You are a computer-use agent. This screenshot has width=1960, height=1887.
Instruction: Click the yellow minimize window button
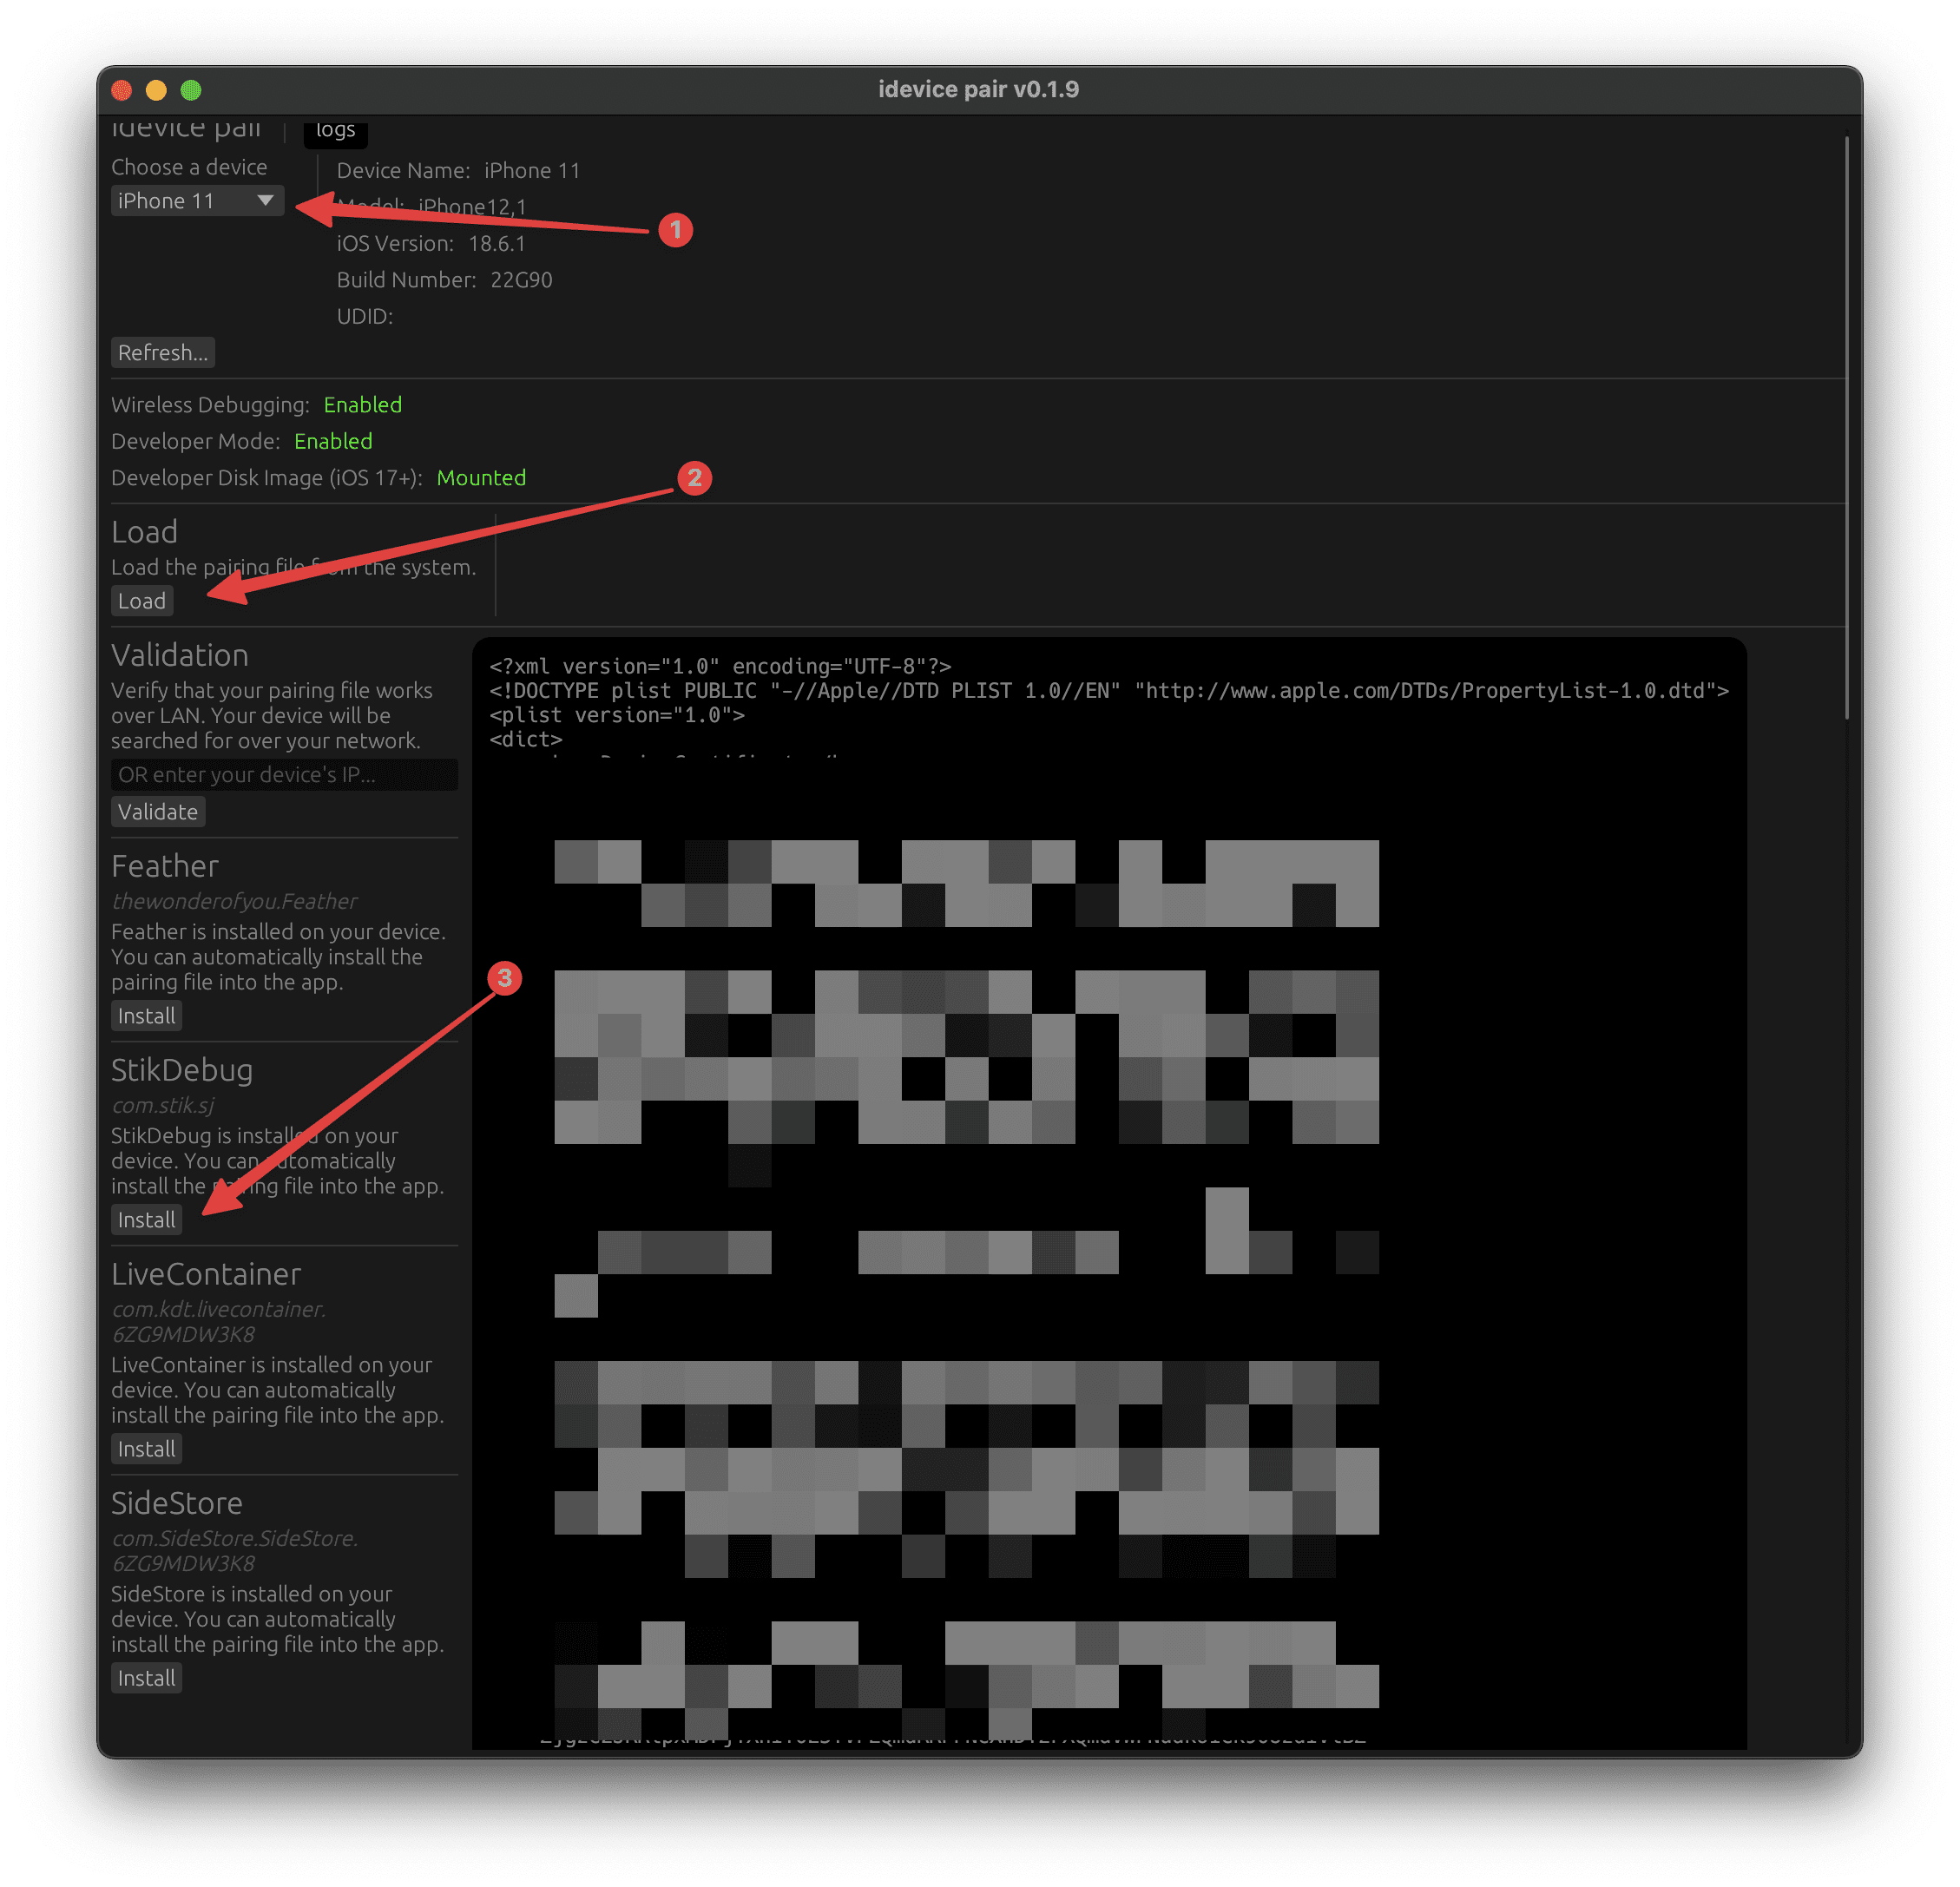coord(156,90)
